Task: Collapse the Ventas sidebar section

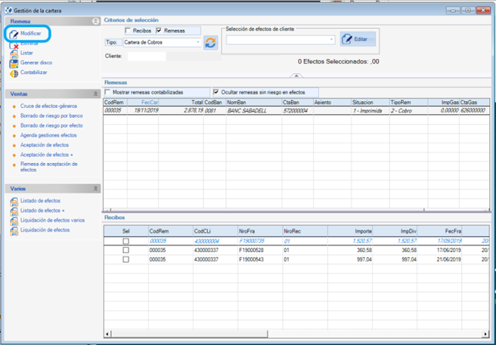Action: (x=95, y=94)
